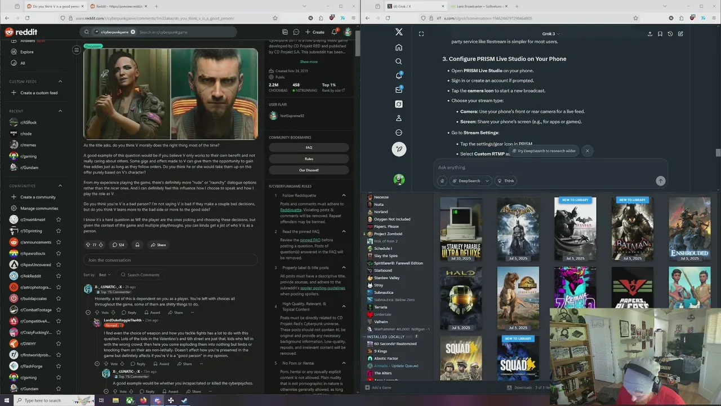This screenshot has height=406, width=721.
Task: Switch to the Do you think V is a good person tab
Action: [x=55, y=6]
